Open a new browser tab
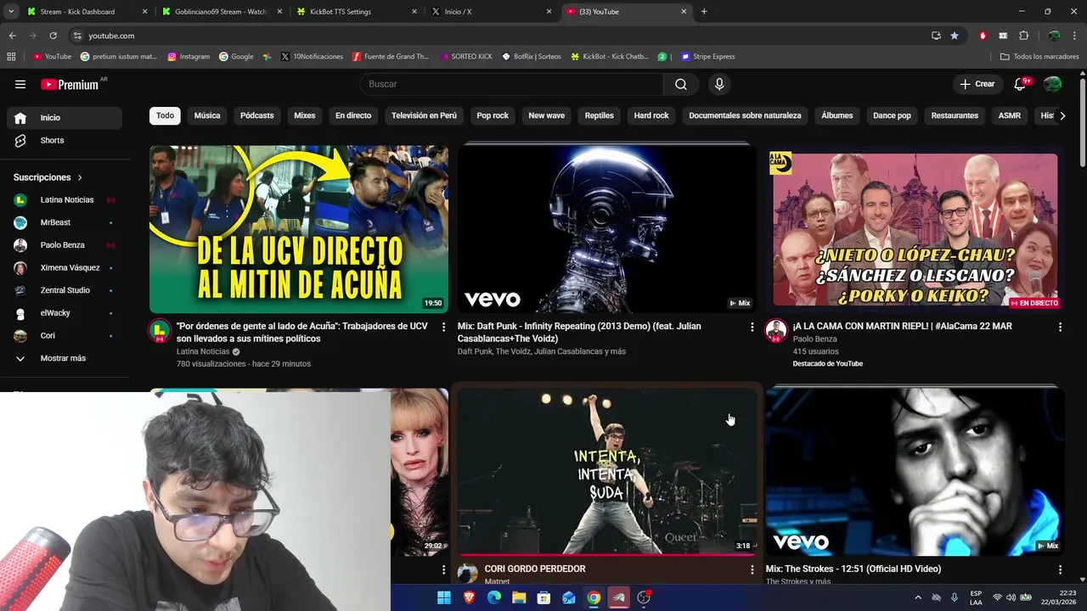This screenshot has height=611, width=1087. [x=704, y=12]
